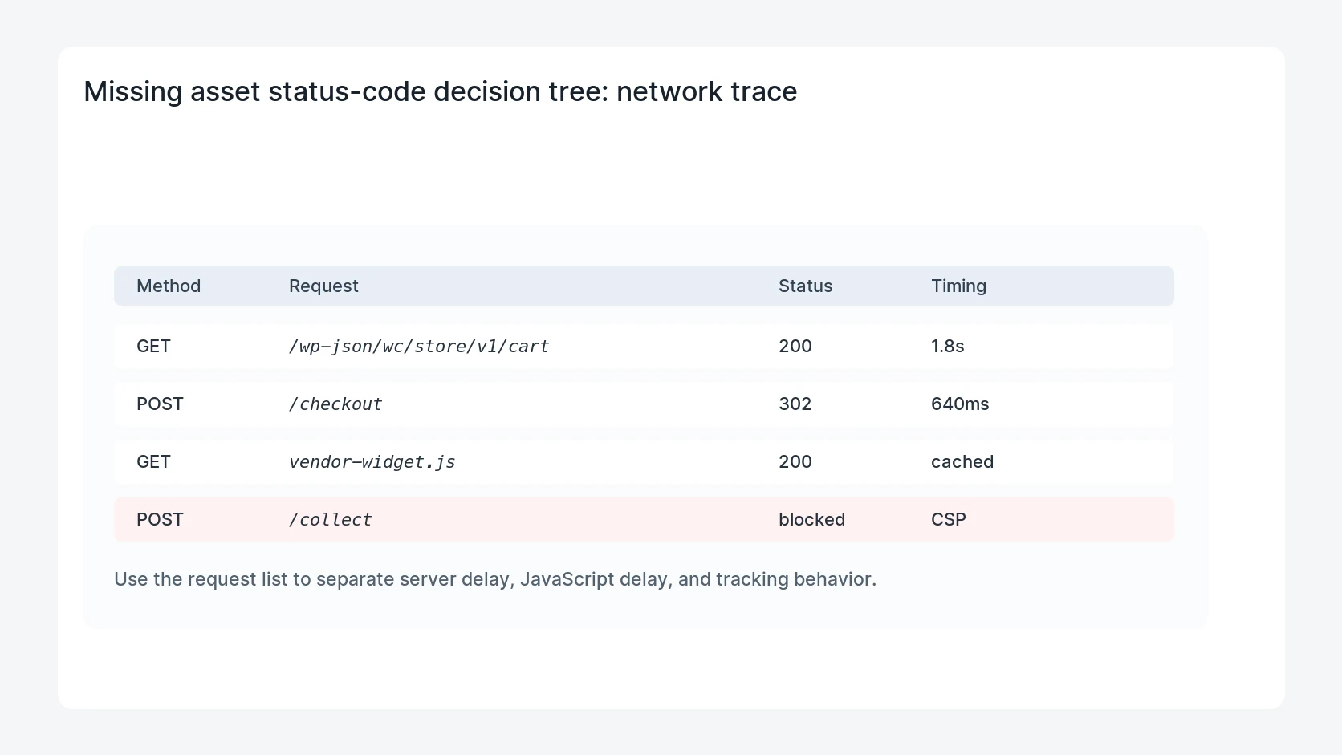Click the cached timing value
The image size is (1342, 755).
962,462
